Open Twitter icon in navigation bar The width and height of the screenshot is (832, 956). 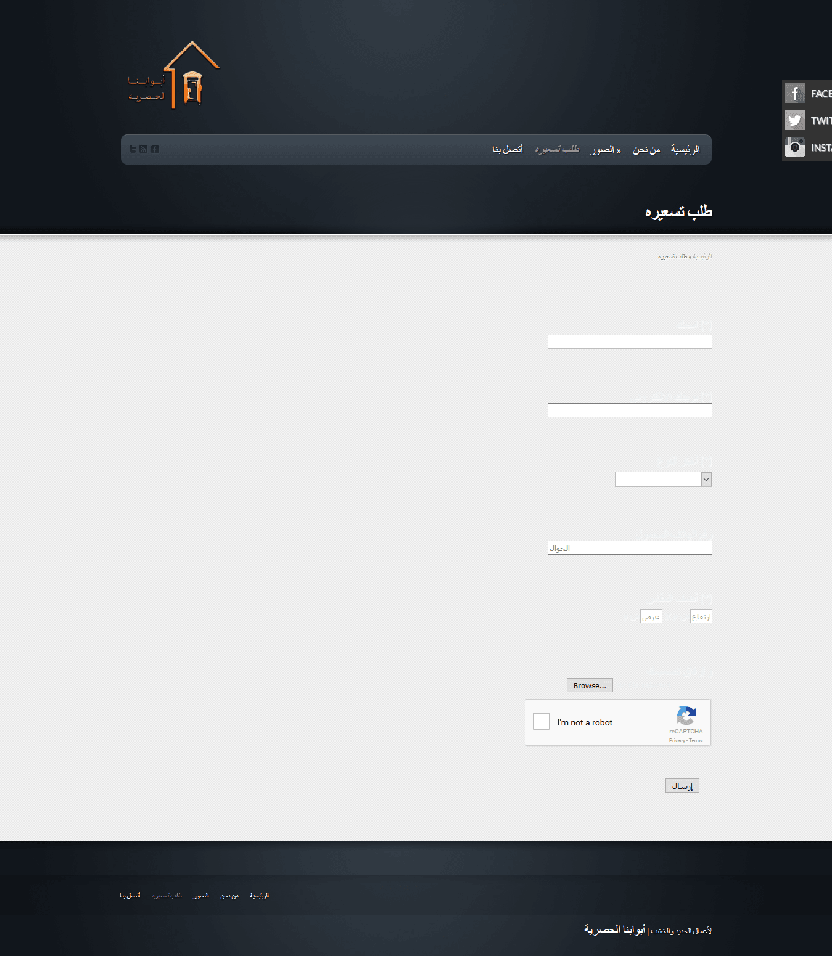[x=133, y=149]
